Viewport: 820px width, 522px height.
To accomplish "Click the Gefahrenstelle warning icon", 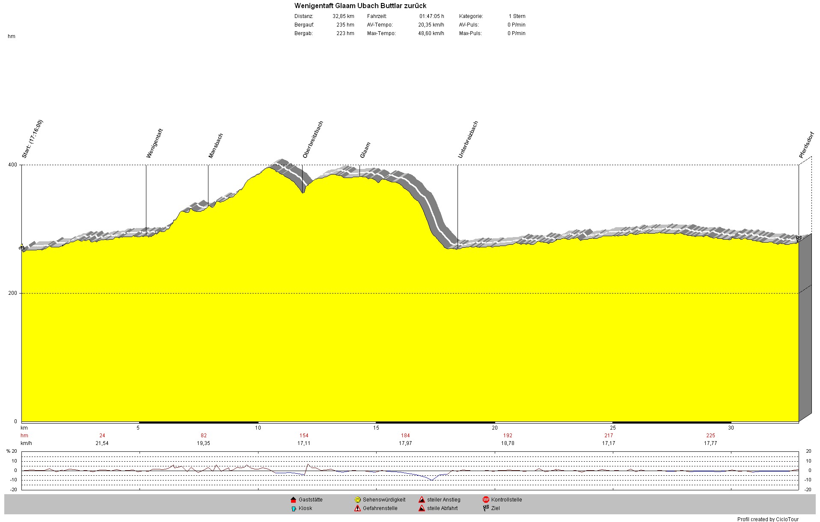I will (x=357, y=509).
